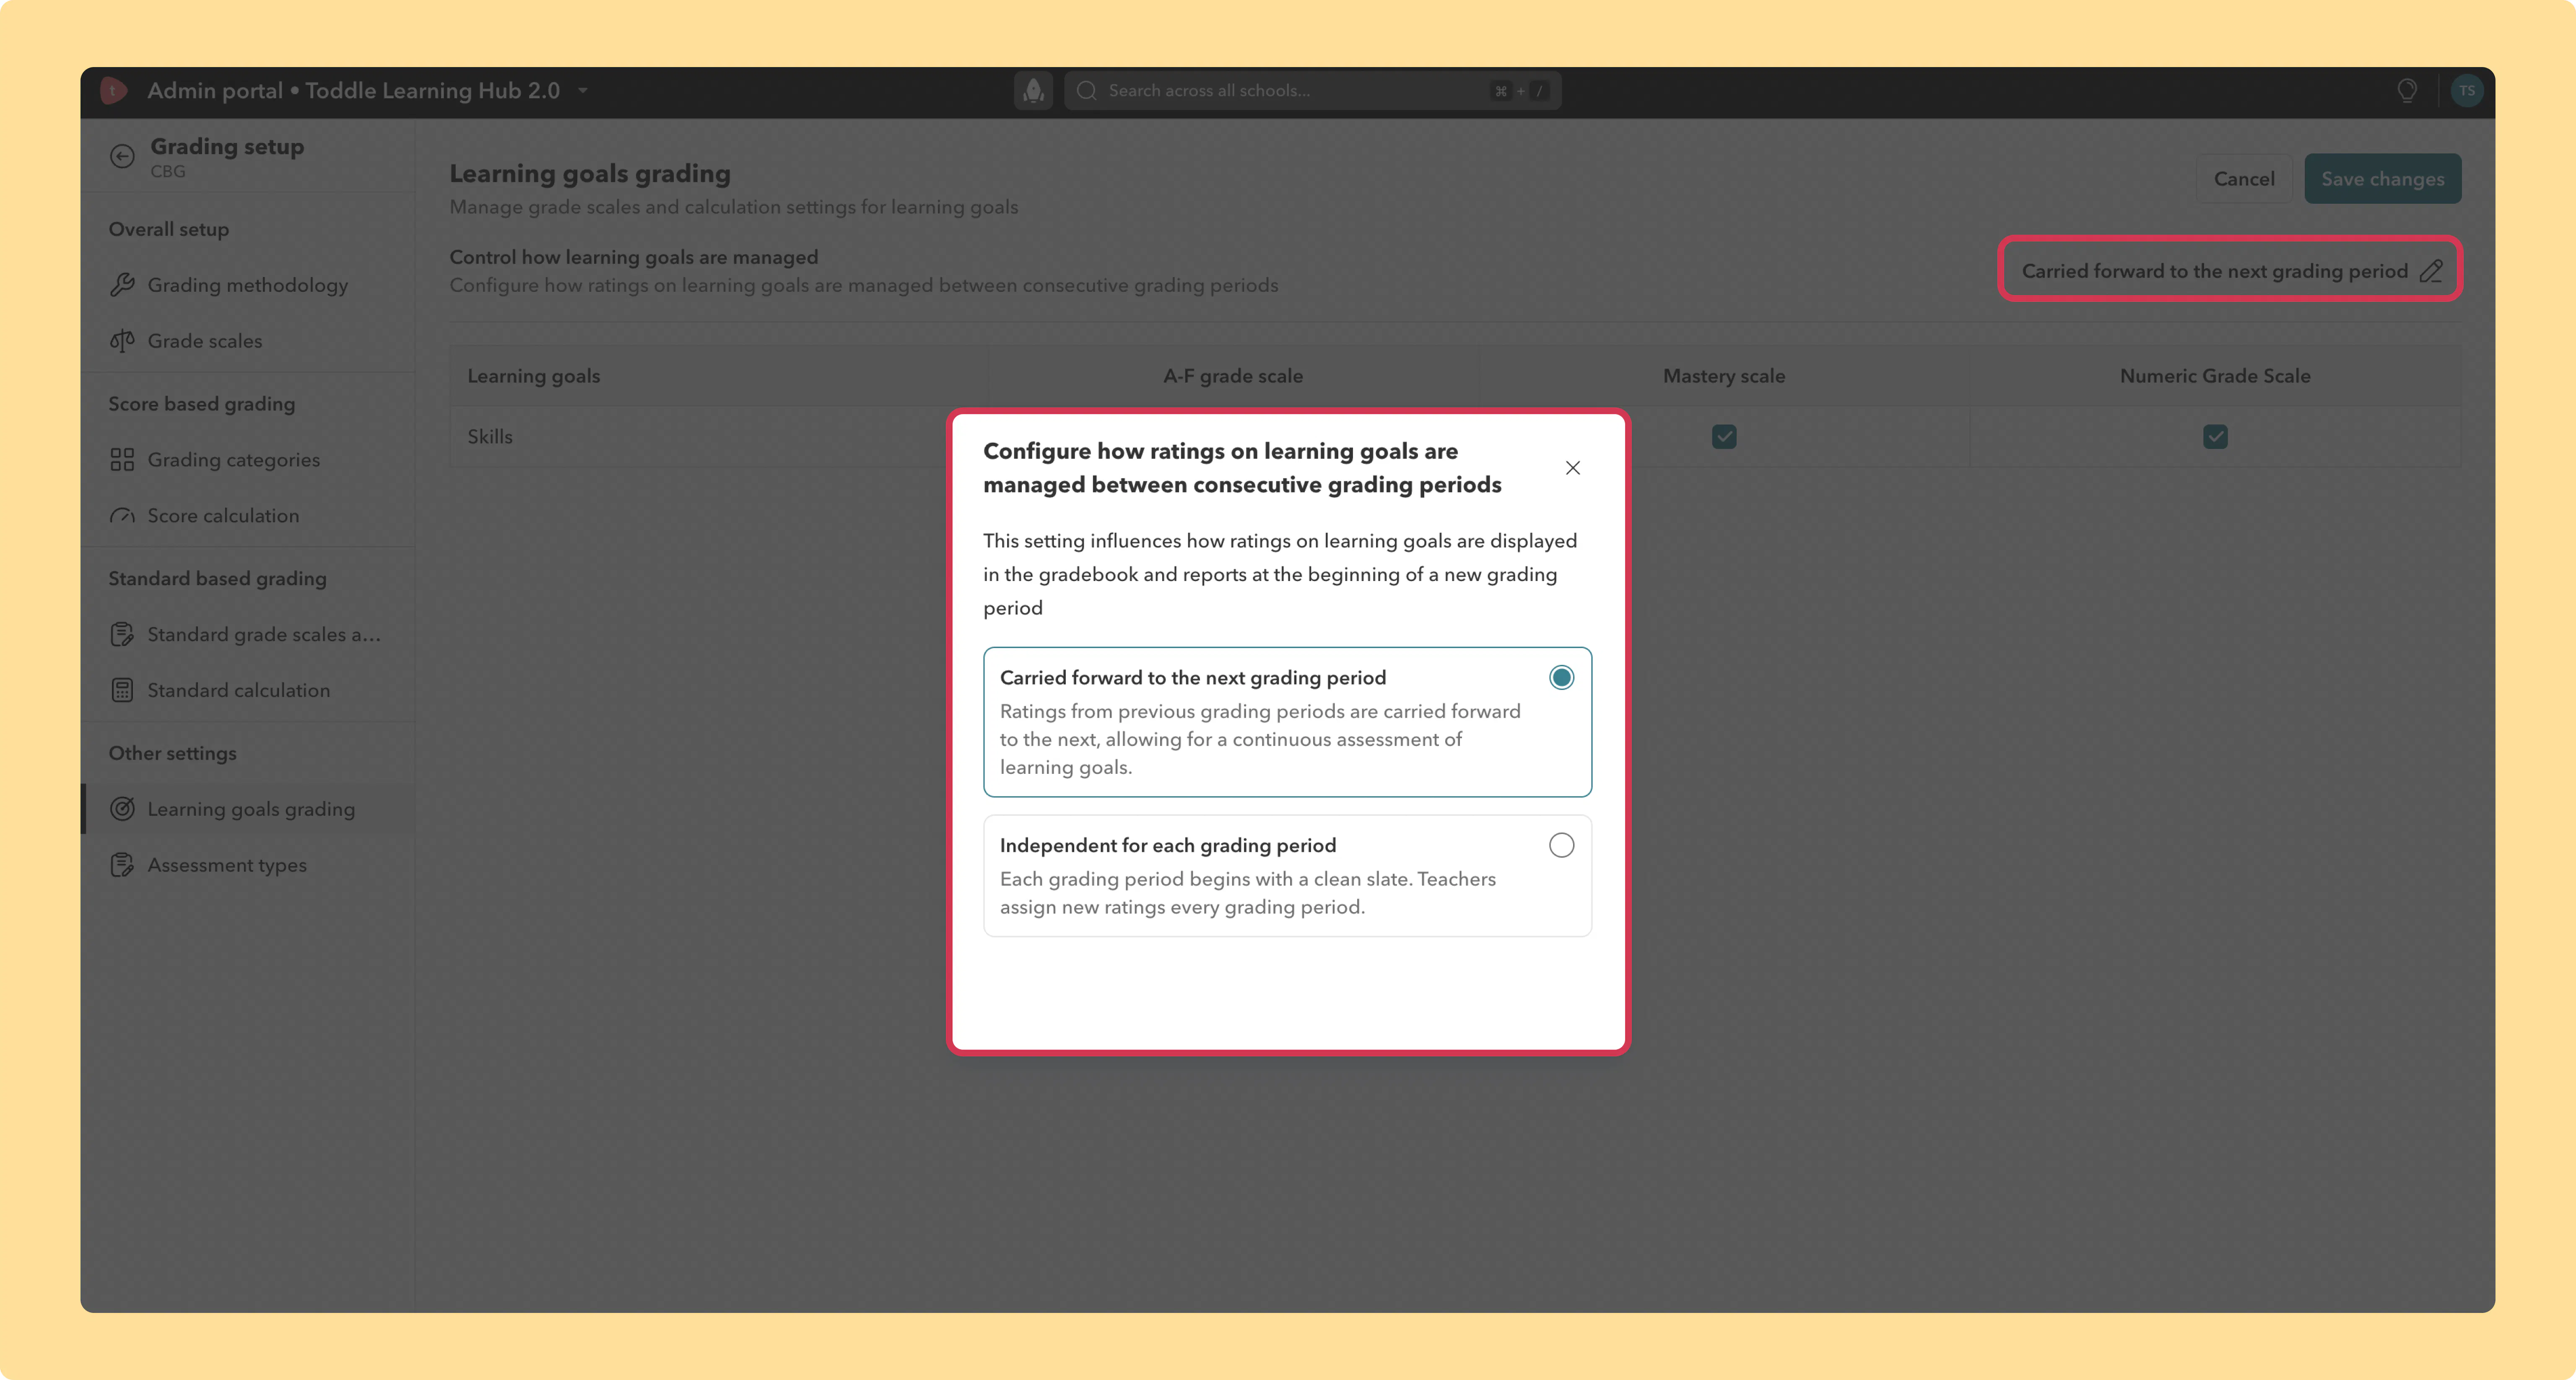Click the Grade scales balance icon
Viewport: 2576px width, 1380px height.
tap(122, 341)
